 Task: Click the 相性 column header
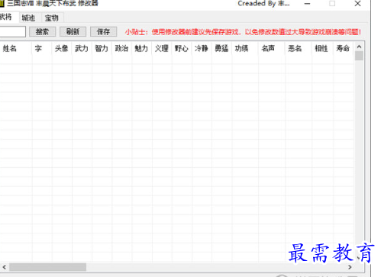322,48
